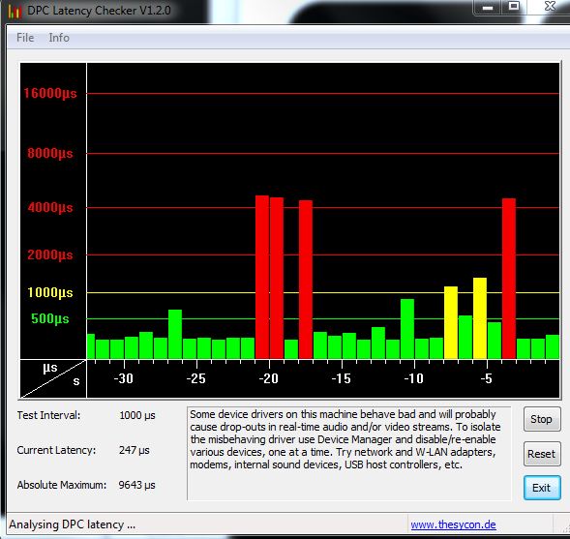
Task: Click the Stop button
Action: tap(542, 419)
